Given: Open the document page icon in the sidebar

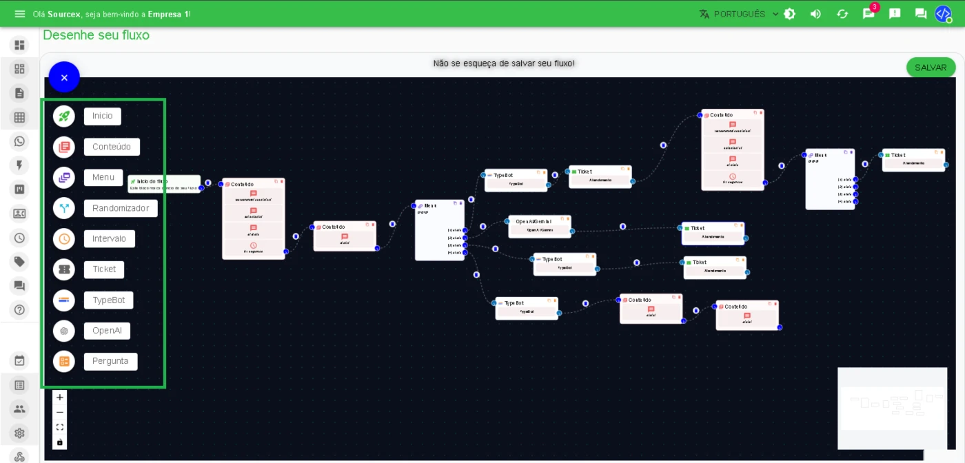Looking at the screenshot, I should [x=19, y=93].
